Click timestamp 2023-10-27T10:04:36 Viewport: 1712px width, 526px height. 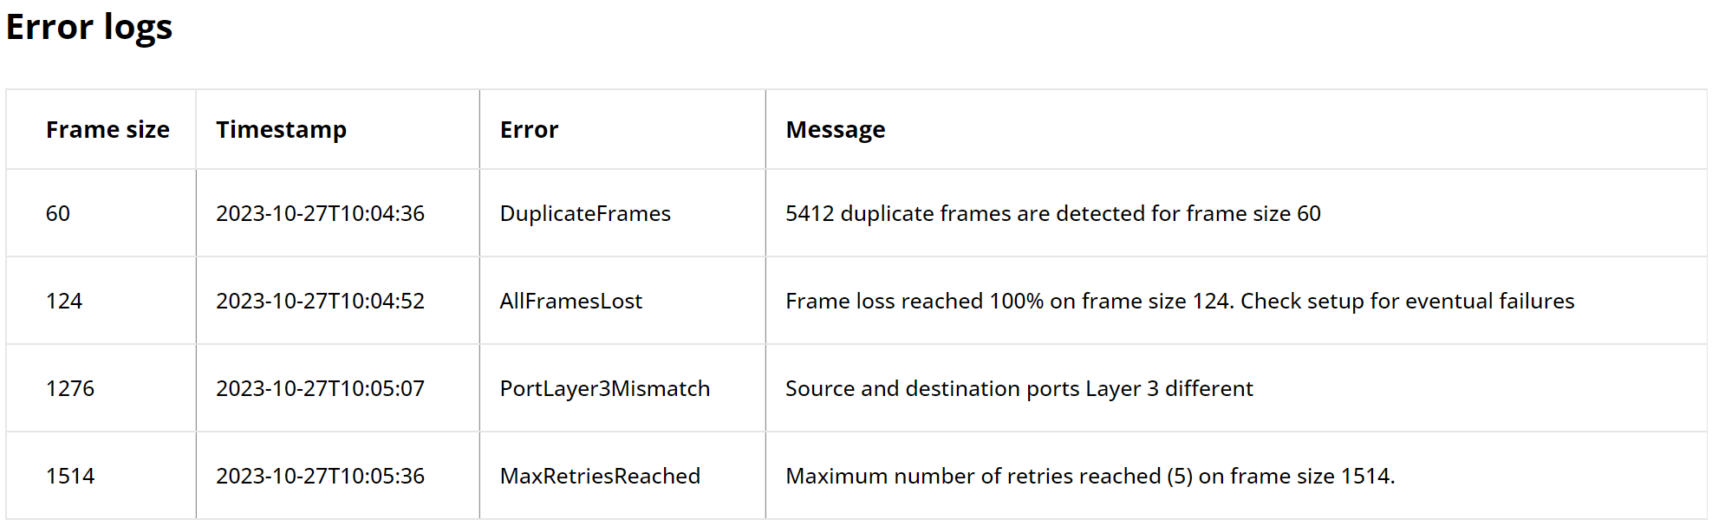pyautogui.click(x=320, y=214)
